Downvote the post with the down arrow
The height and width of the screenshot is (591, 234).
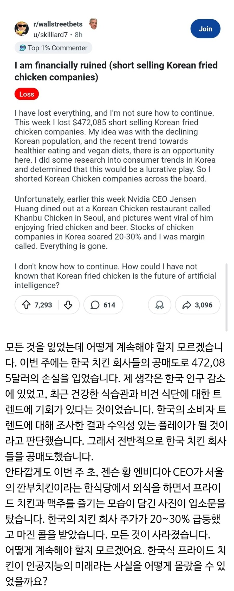point(68,305)
